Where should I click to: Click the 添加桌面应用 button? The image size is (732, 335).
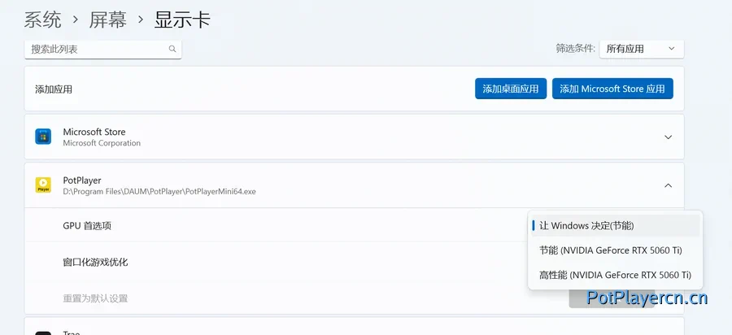[x=511, y=89]
